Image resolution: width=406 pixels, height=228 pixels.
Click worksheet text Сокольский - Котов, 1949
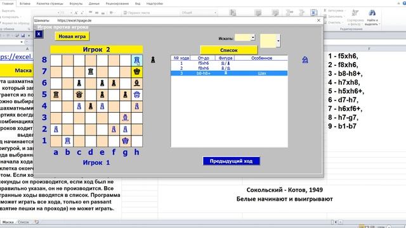[285, 190]
